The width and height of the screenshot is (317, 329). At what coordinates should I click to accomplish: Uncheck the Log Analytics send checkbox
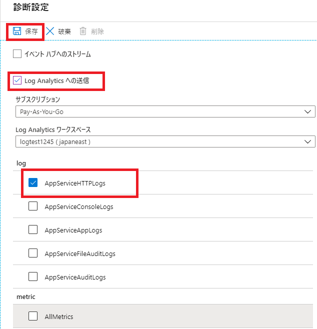(x=17, y=80)
